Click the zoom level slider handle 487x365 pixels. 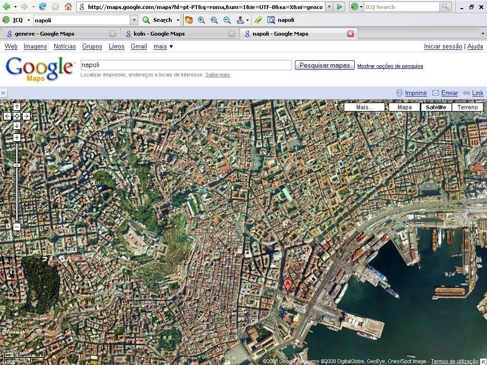coord(17,165)
